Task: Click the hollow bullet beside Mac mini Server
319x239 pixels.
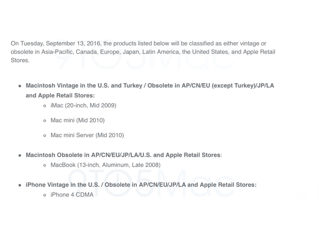Action: 45,136
